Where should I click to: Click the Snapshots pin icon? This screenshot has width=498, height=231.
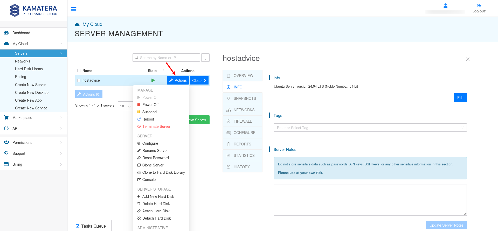click(229, 99)
